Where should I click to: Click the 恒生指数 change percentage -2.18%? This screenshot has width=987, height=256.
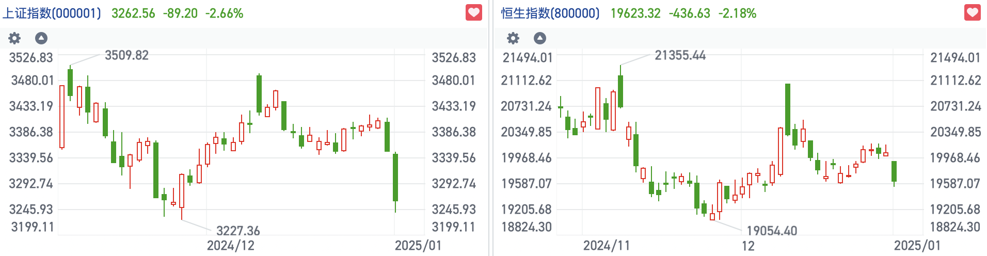tap(737, 13)
